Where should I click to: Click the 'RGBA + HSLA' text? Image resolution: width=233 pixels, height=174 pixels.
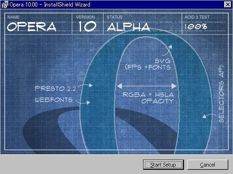coord(148,95)
